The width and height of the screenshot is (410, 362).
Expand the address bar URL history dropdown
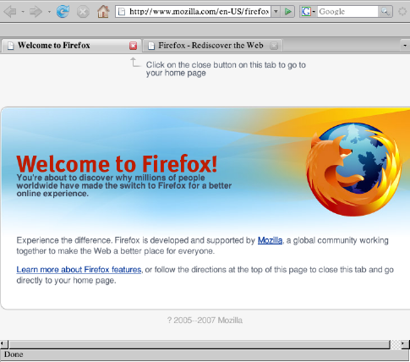click(x=276, y=12)
